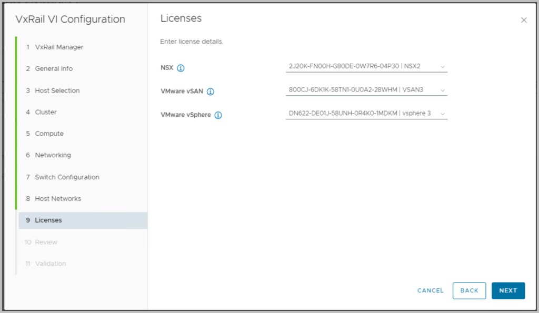Open the Cluster step

(45, 112)
